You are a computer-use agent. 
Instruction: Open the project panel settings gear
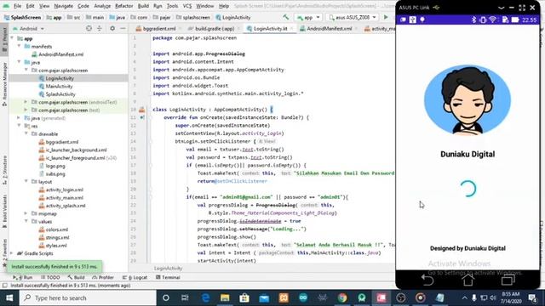tap(112, 28)
